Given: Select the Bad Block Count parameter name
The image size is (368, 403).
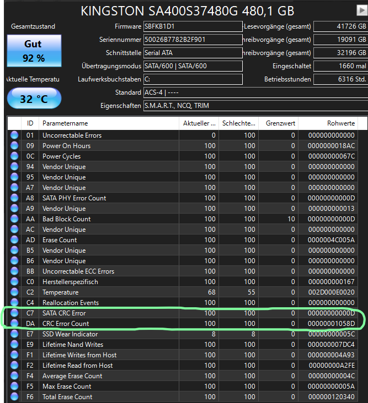Looking at the screenshot, I should [66, 219].
